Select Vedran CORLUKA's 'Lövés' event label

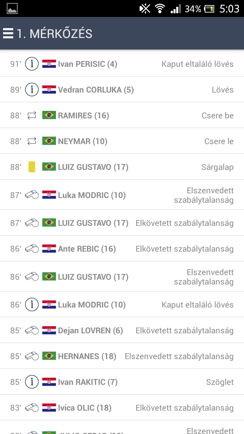point(223,90)
